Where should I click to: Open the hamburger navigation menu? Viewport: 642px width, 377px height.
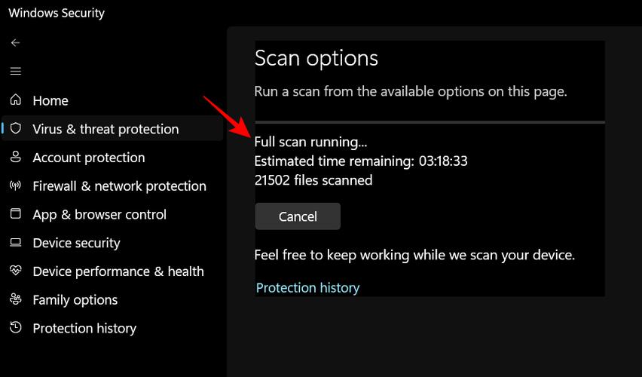[16, 72]
